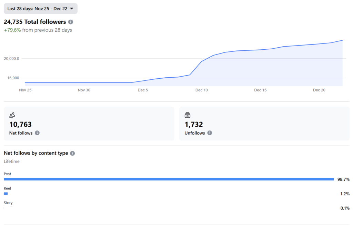The height and width of the screenshot is (225, 353).
Task: Click the Lifetime label under content type heading
Action: tap(12, 161)
